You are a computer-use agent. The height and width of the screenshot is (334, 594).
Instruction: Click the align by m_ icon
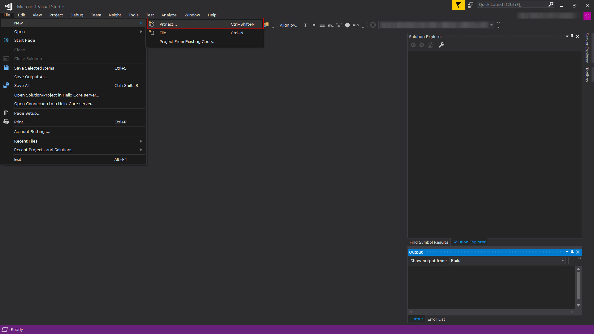[330, 25]
